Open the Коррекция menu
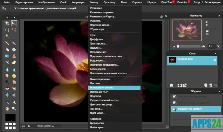 78,2
